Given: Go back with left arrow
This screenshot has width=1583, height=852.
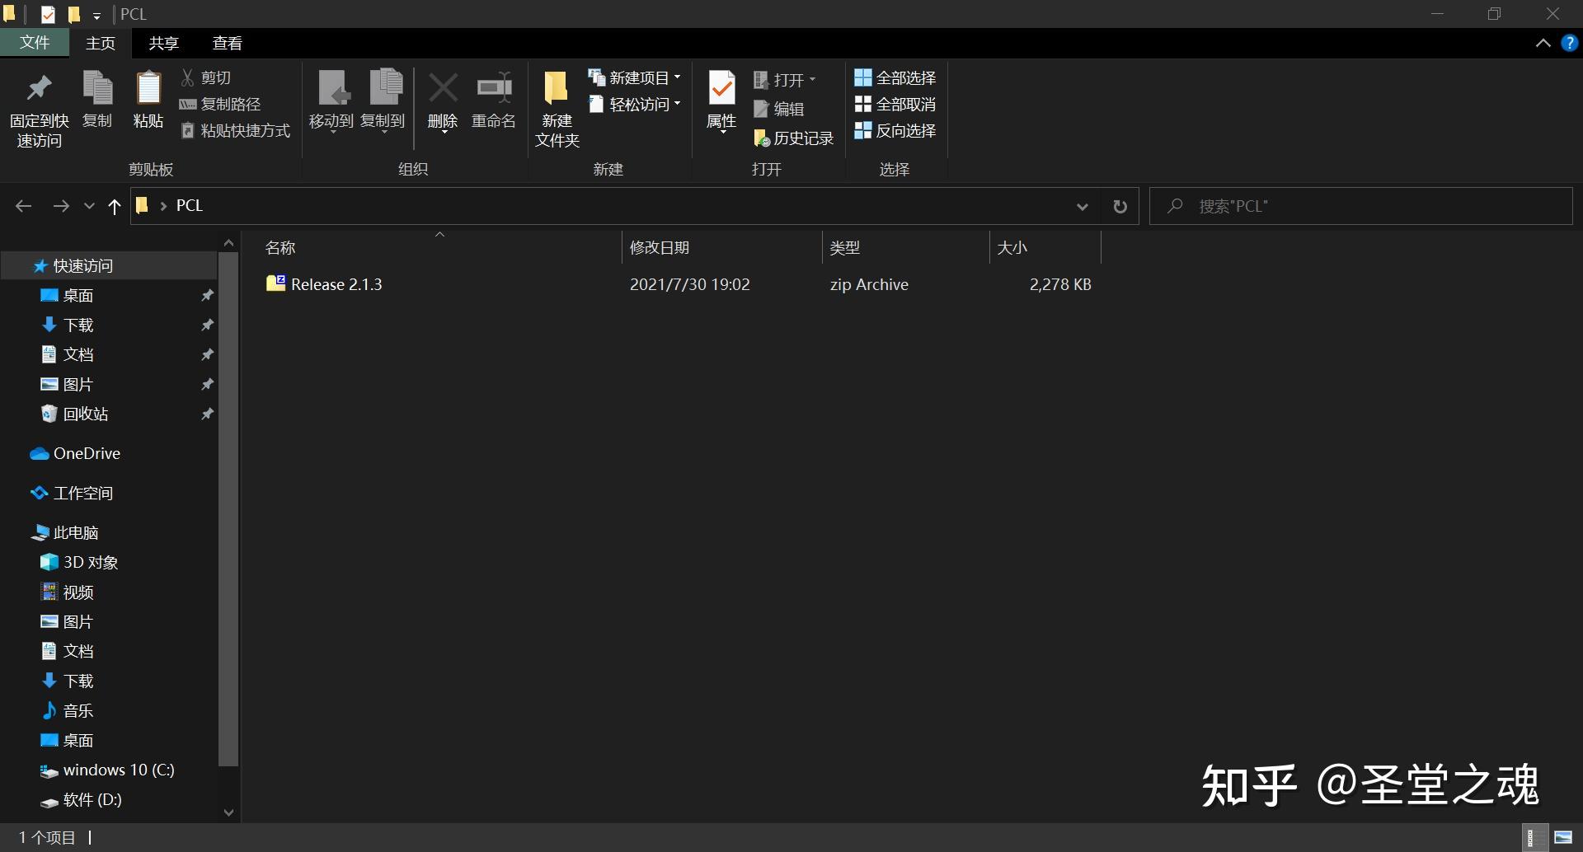Looking at the screenshot, I should tap(24, 206).
